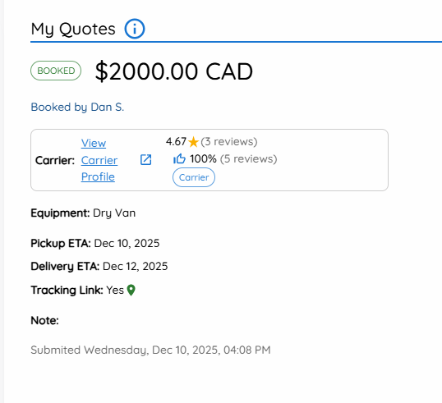Click the Note label
The image size is (442, 403).
pos(45,320)
